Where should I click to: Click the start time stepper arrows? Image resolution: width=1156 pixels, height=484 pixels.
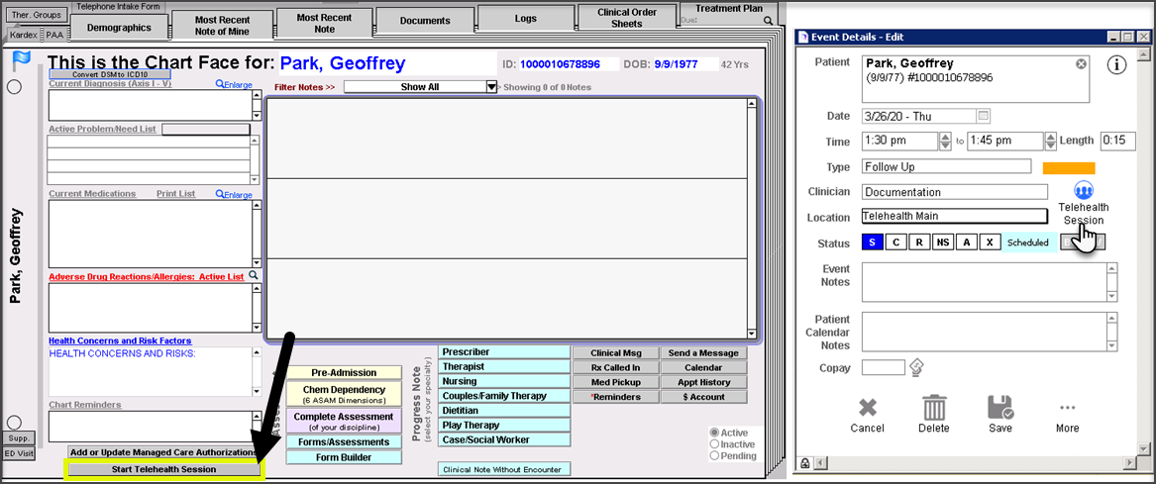[945, 142]
